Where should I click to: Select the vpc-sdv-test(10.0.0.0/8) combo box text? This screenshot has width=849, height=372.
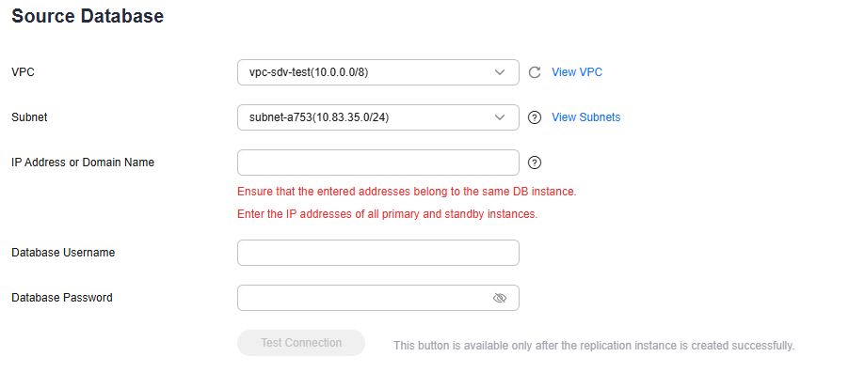point(309,72)
